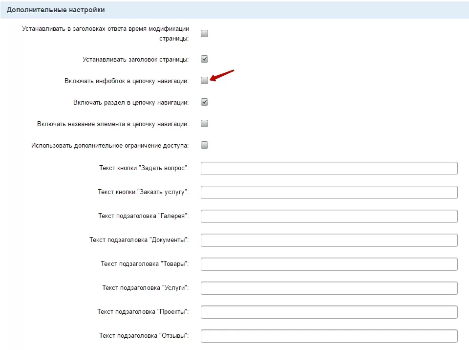
Task: Click the "Товары" subheading input field
Action: [329, 264]
